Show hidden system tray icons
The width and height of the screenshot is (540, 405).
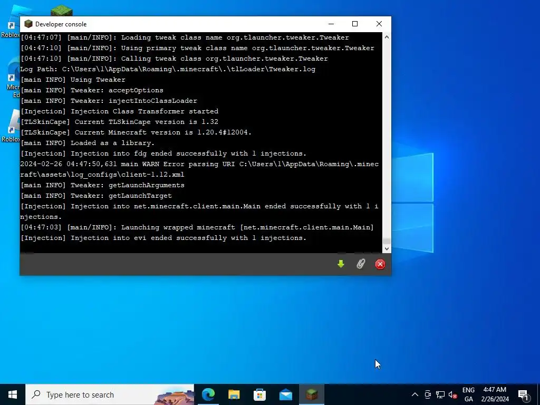(x=415, y=394)
